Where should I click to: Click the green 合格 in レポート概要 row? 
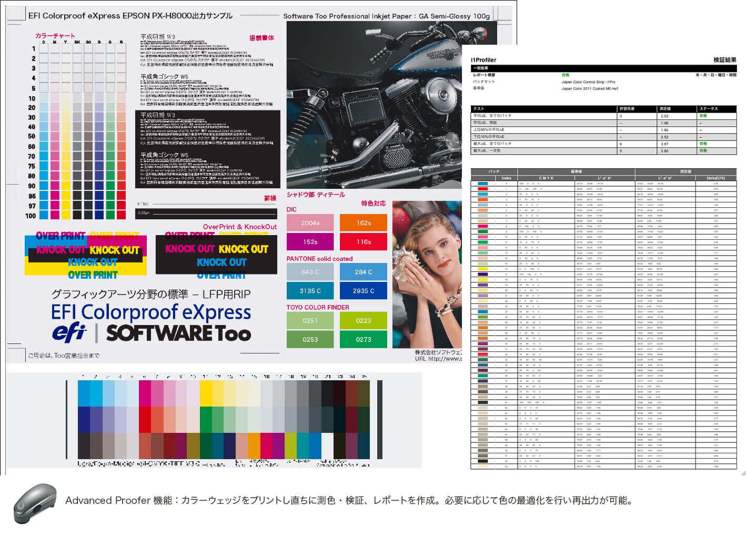566,75
